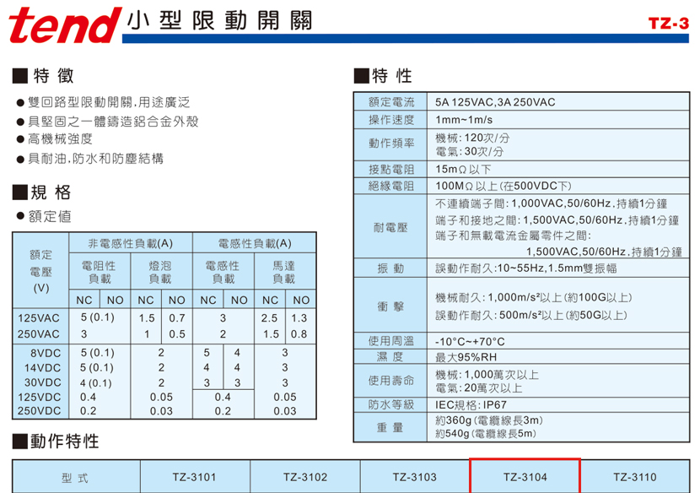Click the 型式 header cell
700x493 pixels.
click(76, 477)
